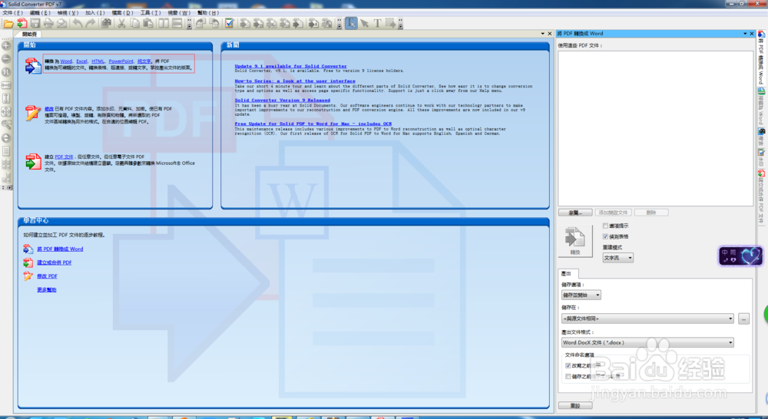This screenshot has width=768, height=419.
Task: Open 'Solid Converter Version 9 Released' link
Action: (x=282, y=101)
